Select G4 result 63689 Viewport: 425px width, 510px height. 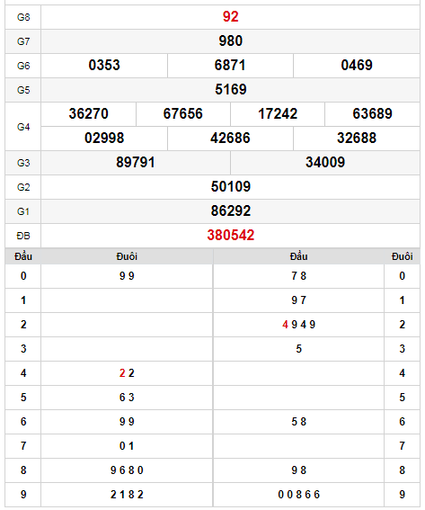[372, 114]
